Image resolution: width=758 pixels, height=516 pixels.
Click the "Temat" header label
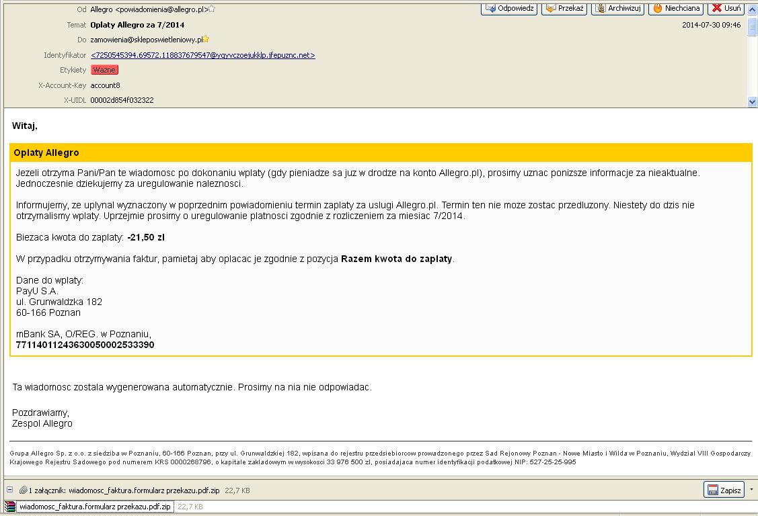(x=77, y=25)
